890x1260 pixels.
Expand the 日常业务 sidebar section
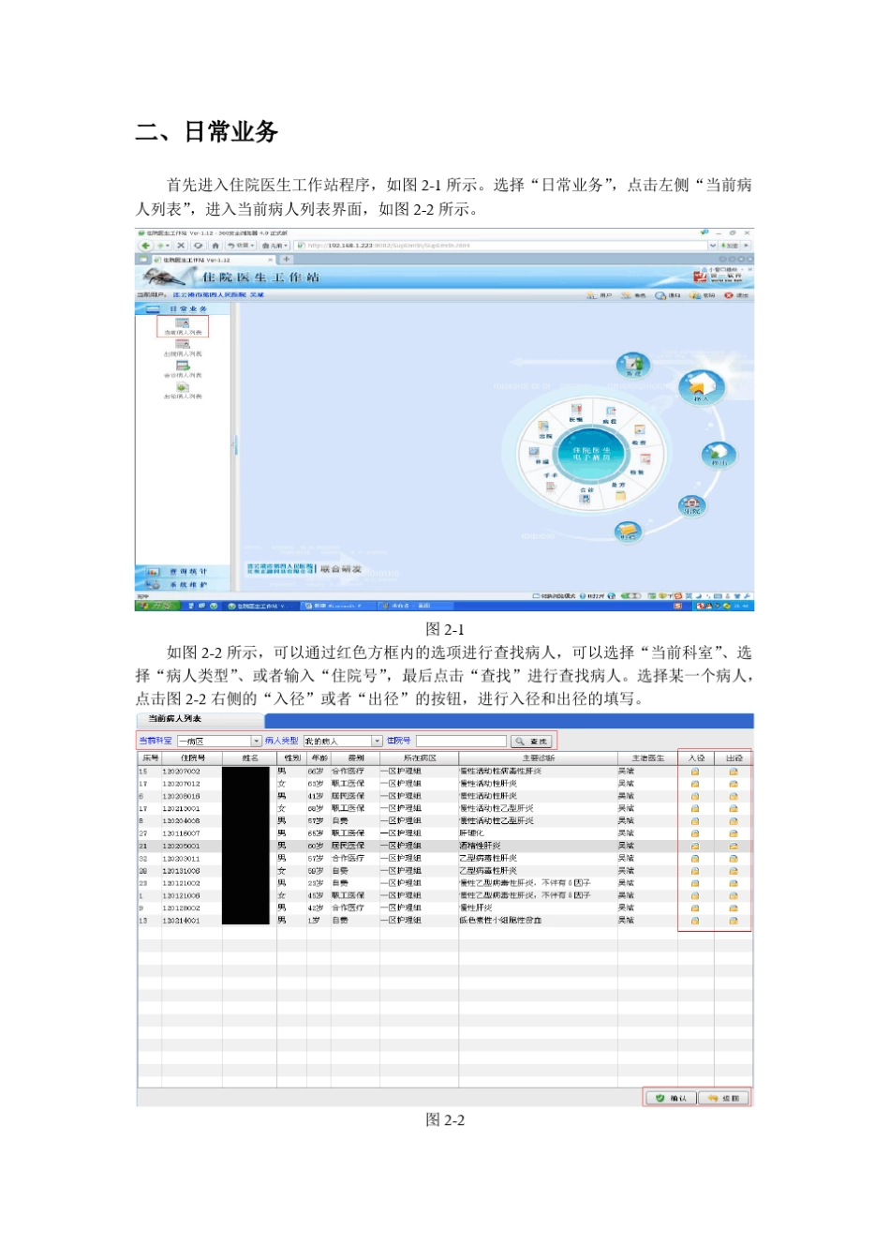pos(185,308)
